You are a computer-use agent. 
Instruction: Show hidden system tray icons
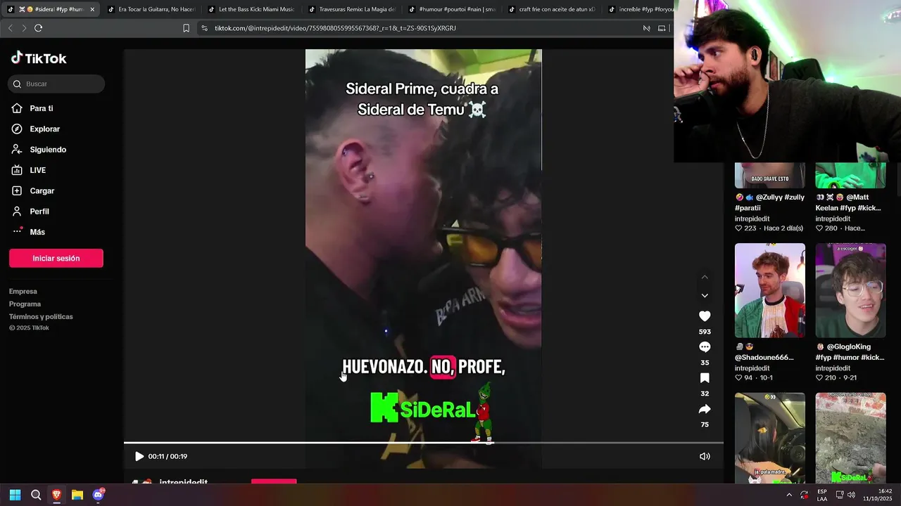coord(789,495)
